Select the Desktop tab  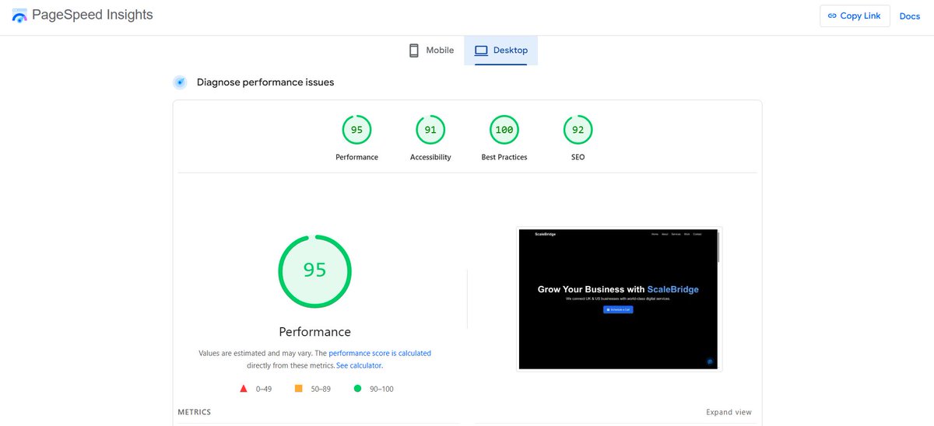click(501, 51)
